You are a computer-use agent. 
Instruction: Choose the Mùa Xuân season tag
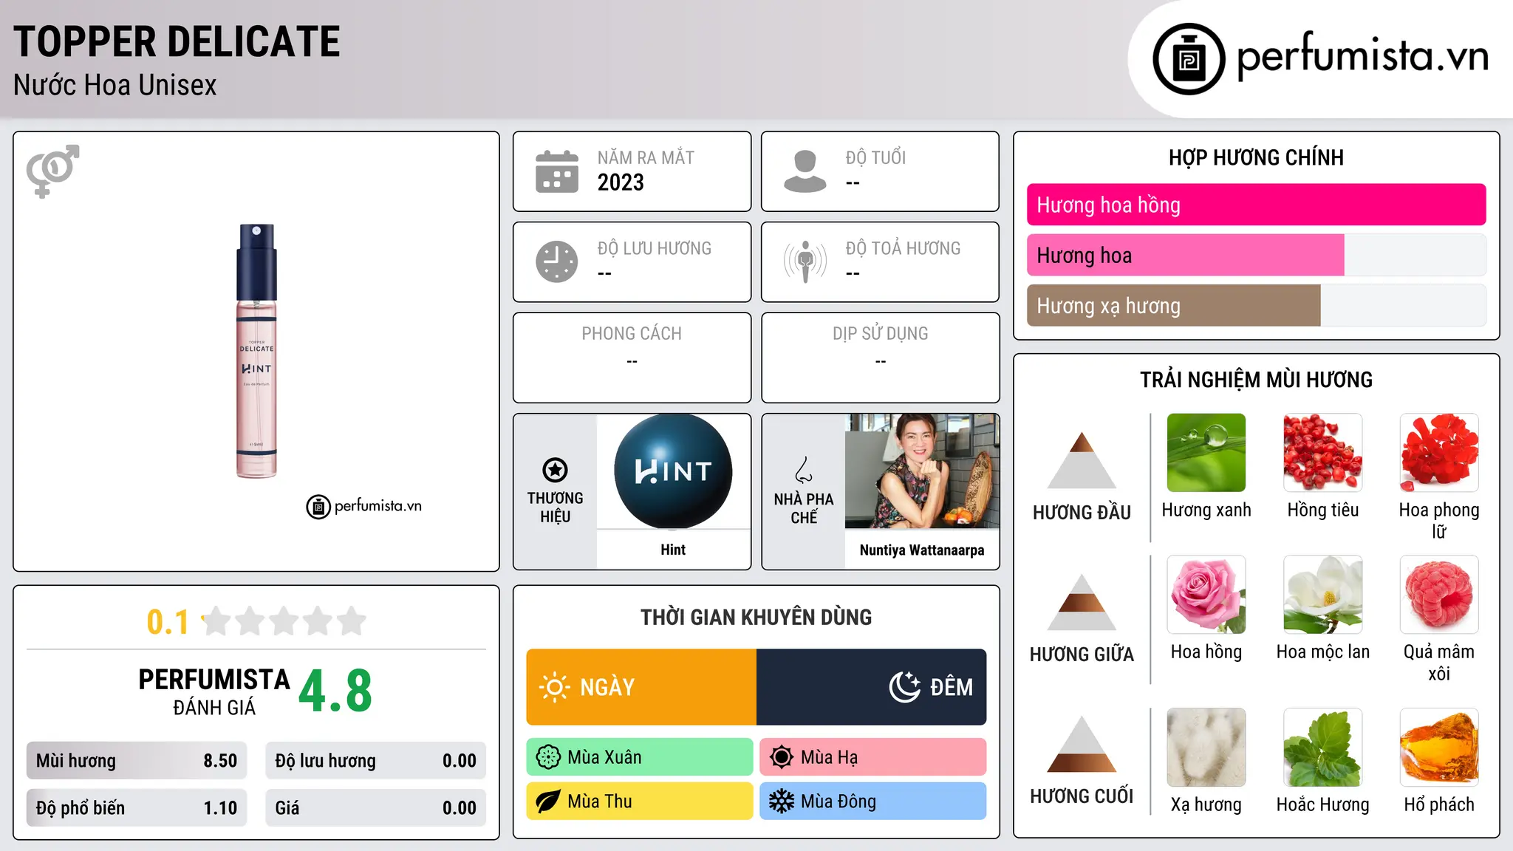[x=640, y=757]
